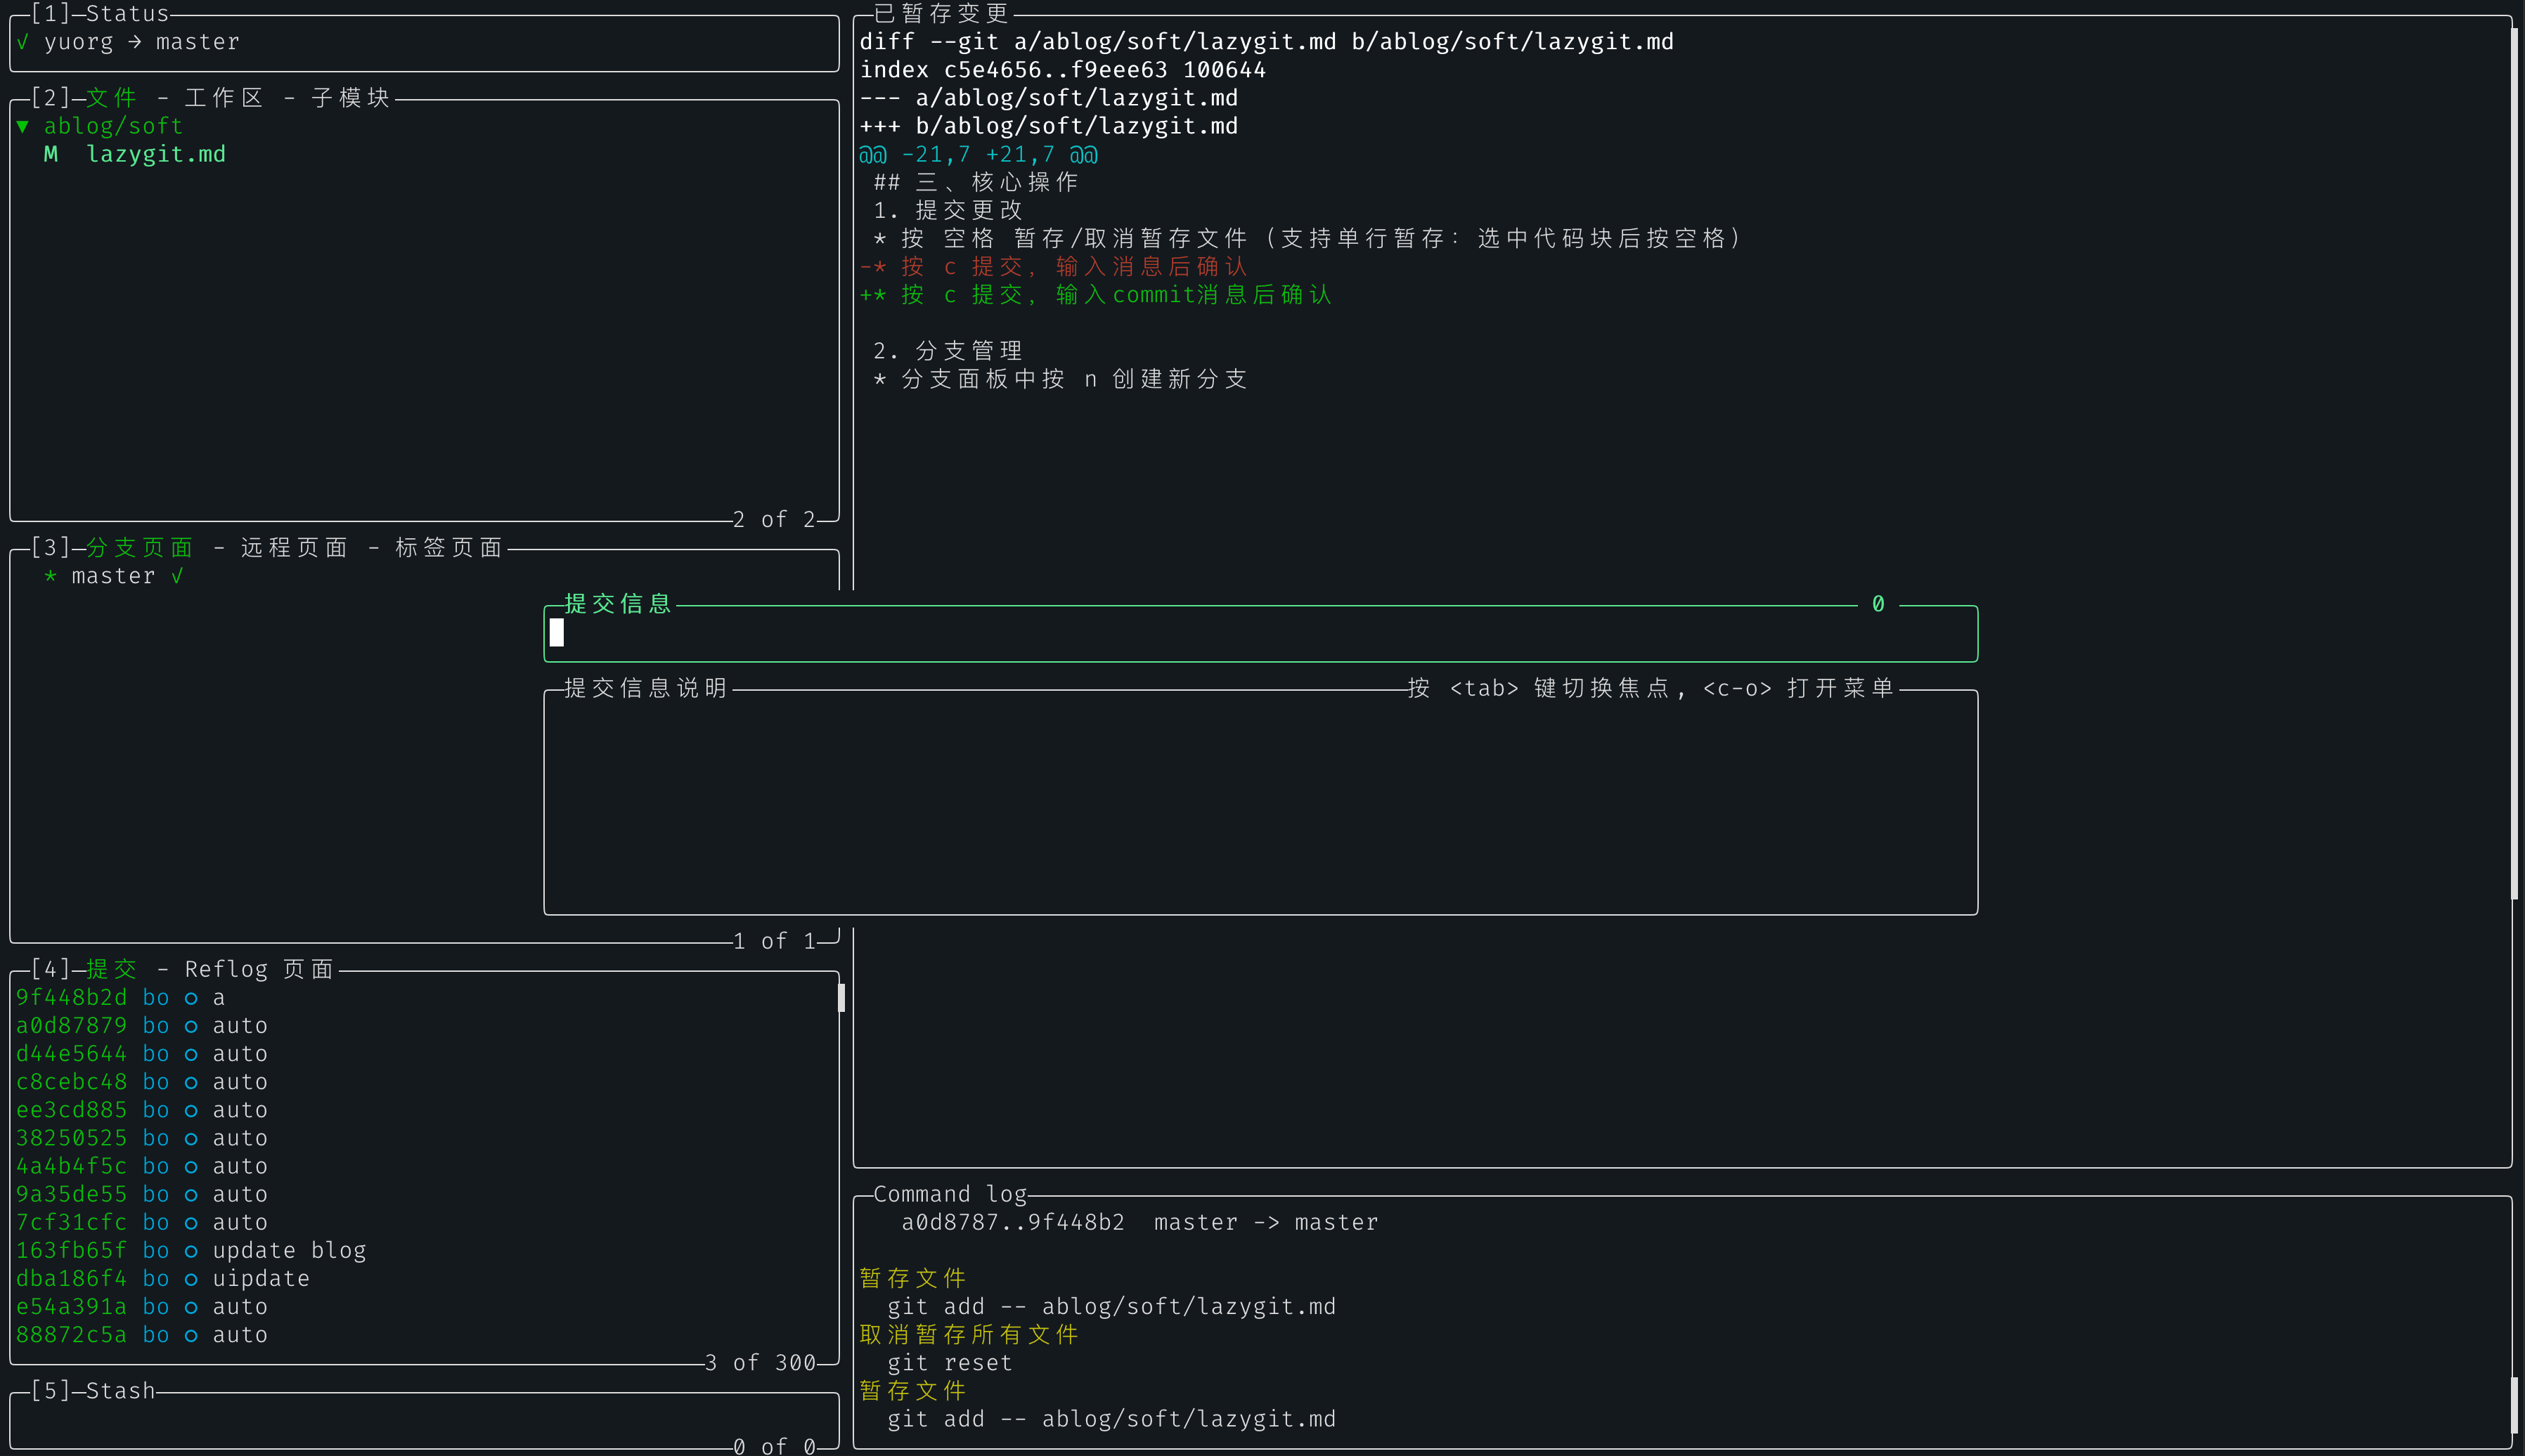Switch to the 工作区 tab
The image size is (2525, 1456).
[x=223, y=98]
